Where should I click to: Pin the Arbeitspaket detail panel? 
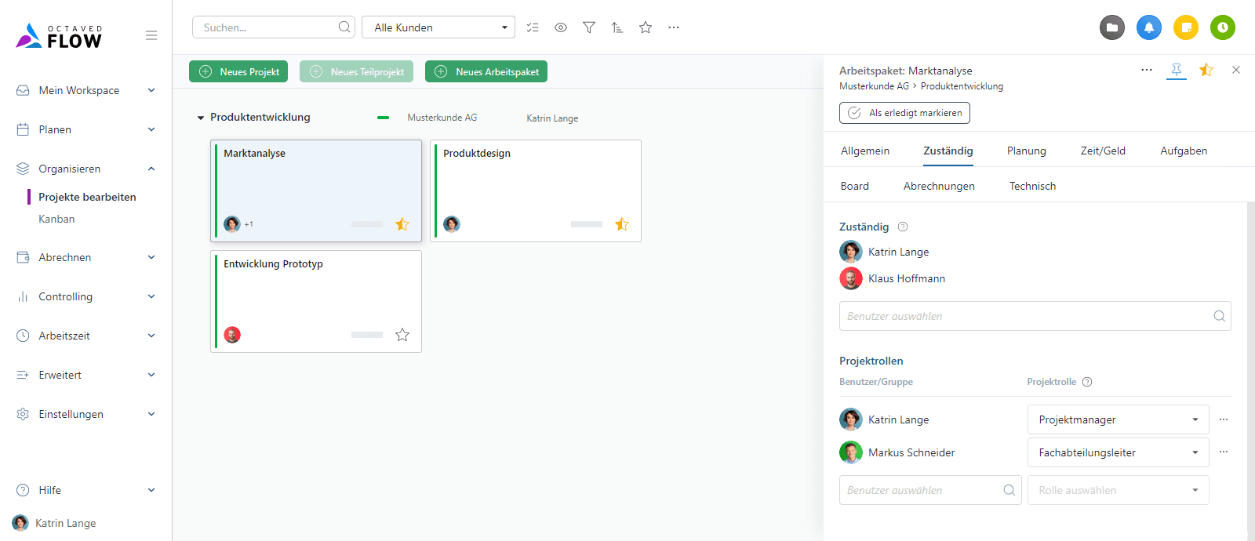pos(1177,70)
